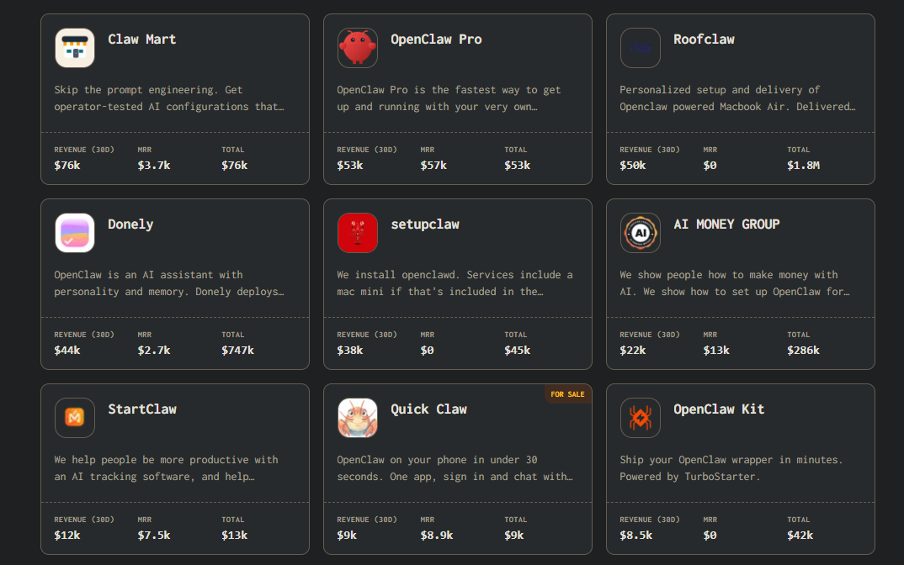Click the Claw Mart storefront icon
The image size is (904, 565).
pyautogui.click(x=75, y=48)
